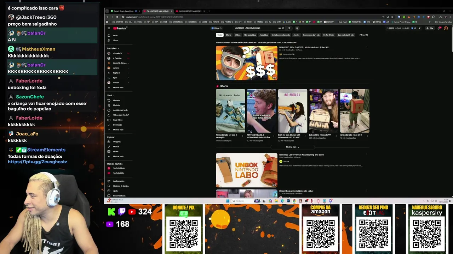The height and width of the screenshot is (254, 453).
Task: Open the Windows Start menu
Action: [x=228, y=201]
